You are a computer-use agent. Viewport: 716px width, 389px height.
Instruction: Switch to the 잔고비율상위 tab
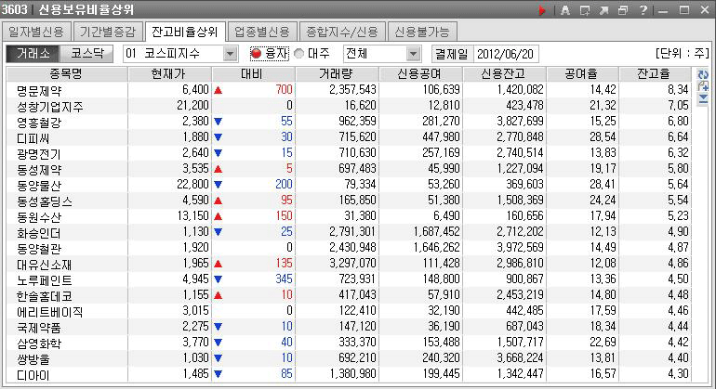tap(184, 32)
